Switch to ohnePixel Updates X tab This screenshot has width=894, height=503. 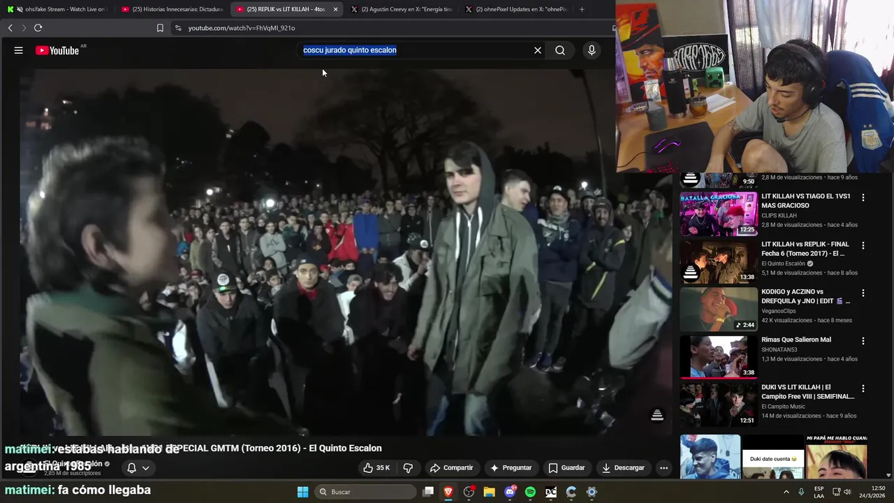pyautogui.click(x=516, y=9)
